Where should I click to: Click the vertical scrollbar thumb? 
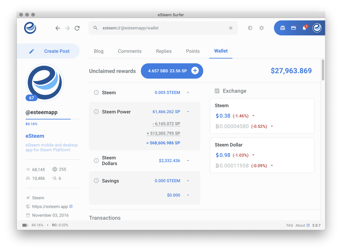[323, 70]
